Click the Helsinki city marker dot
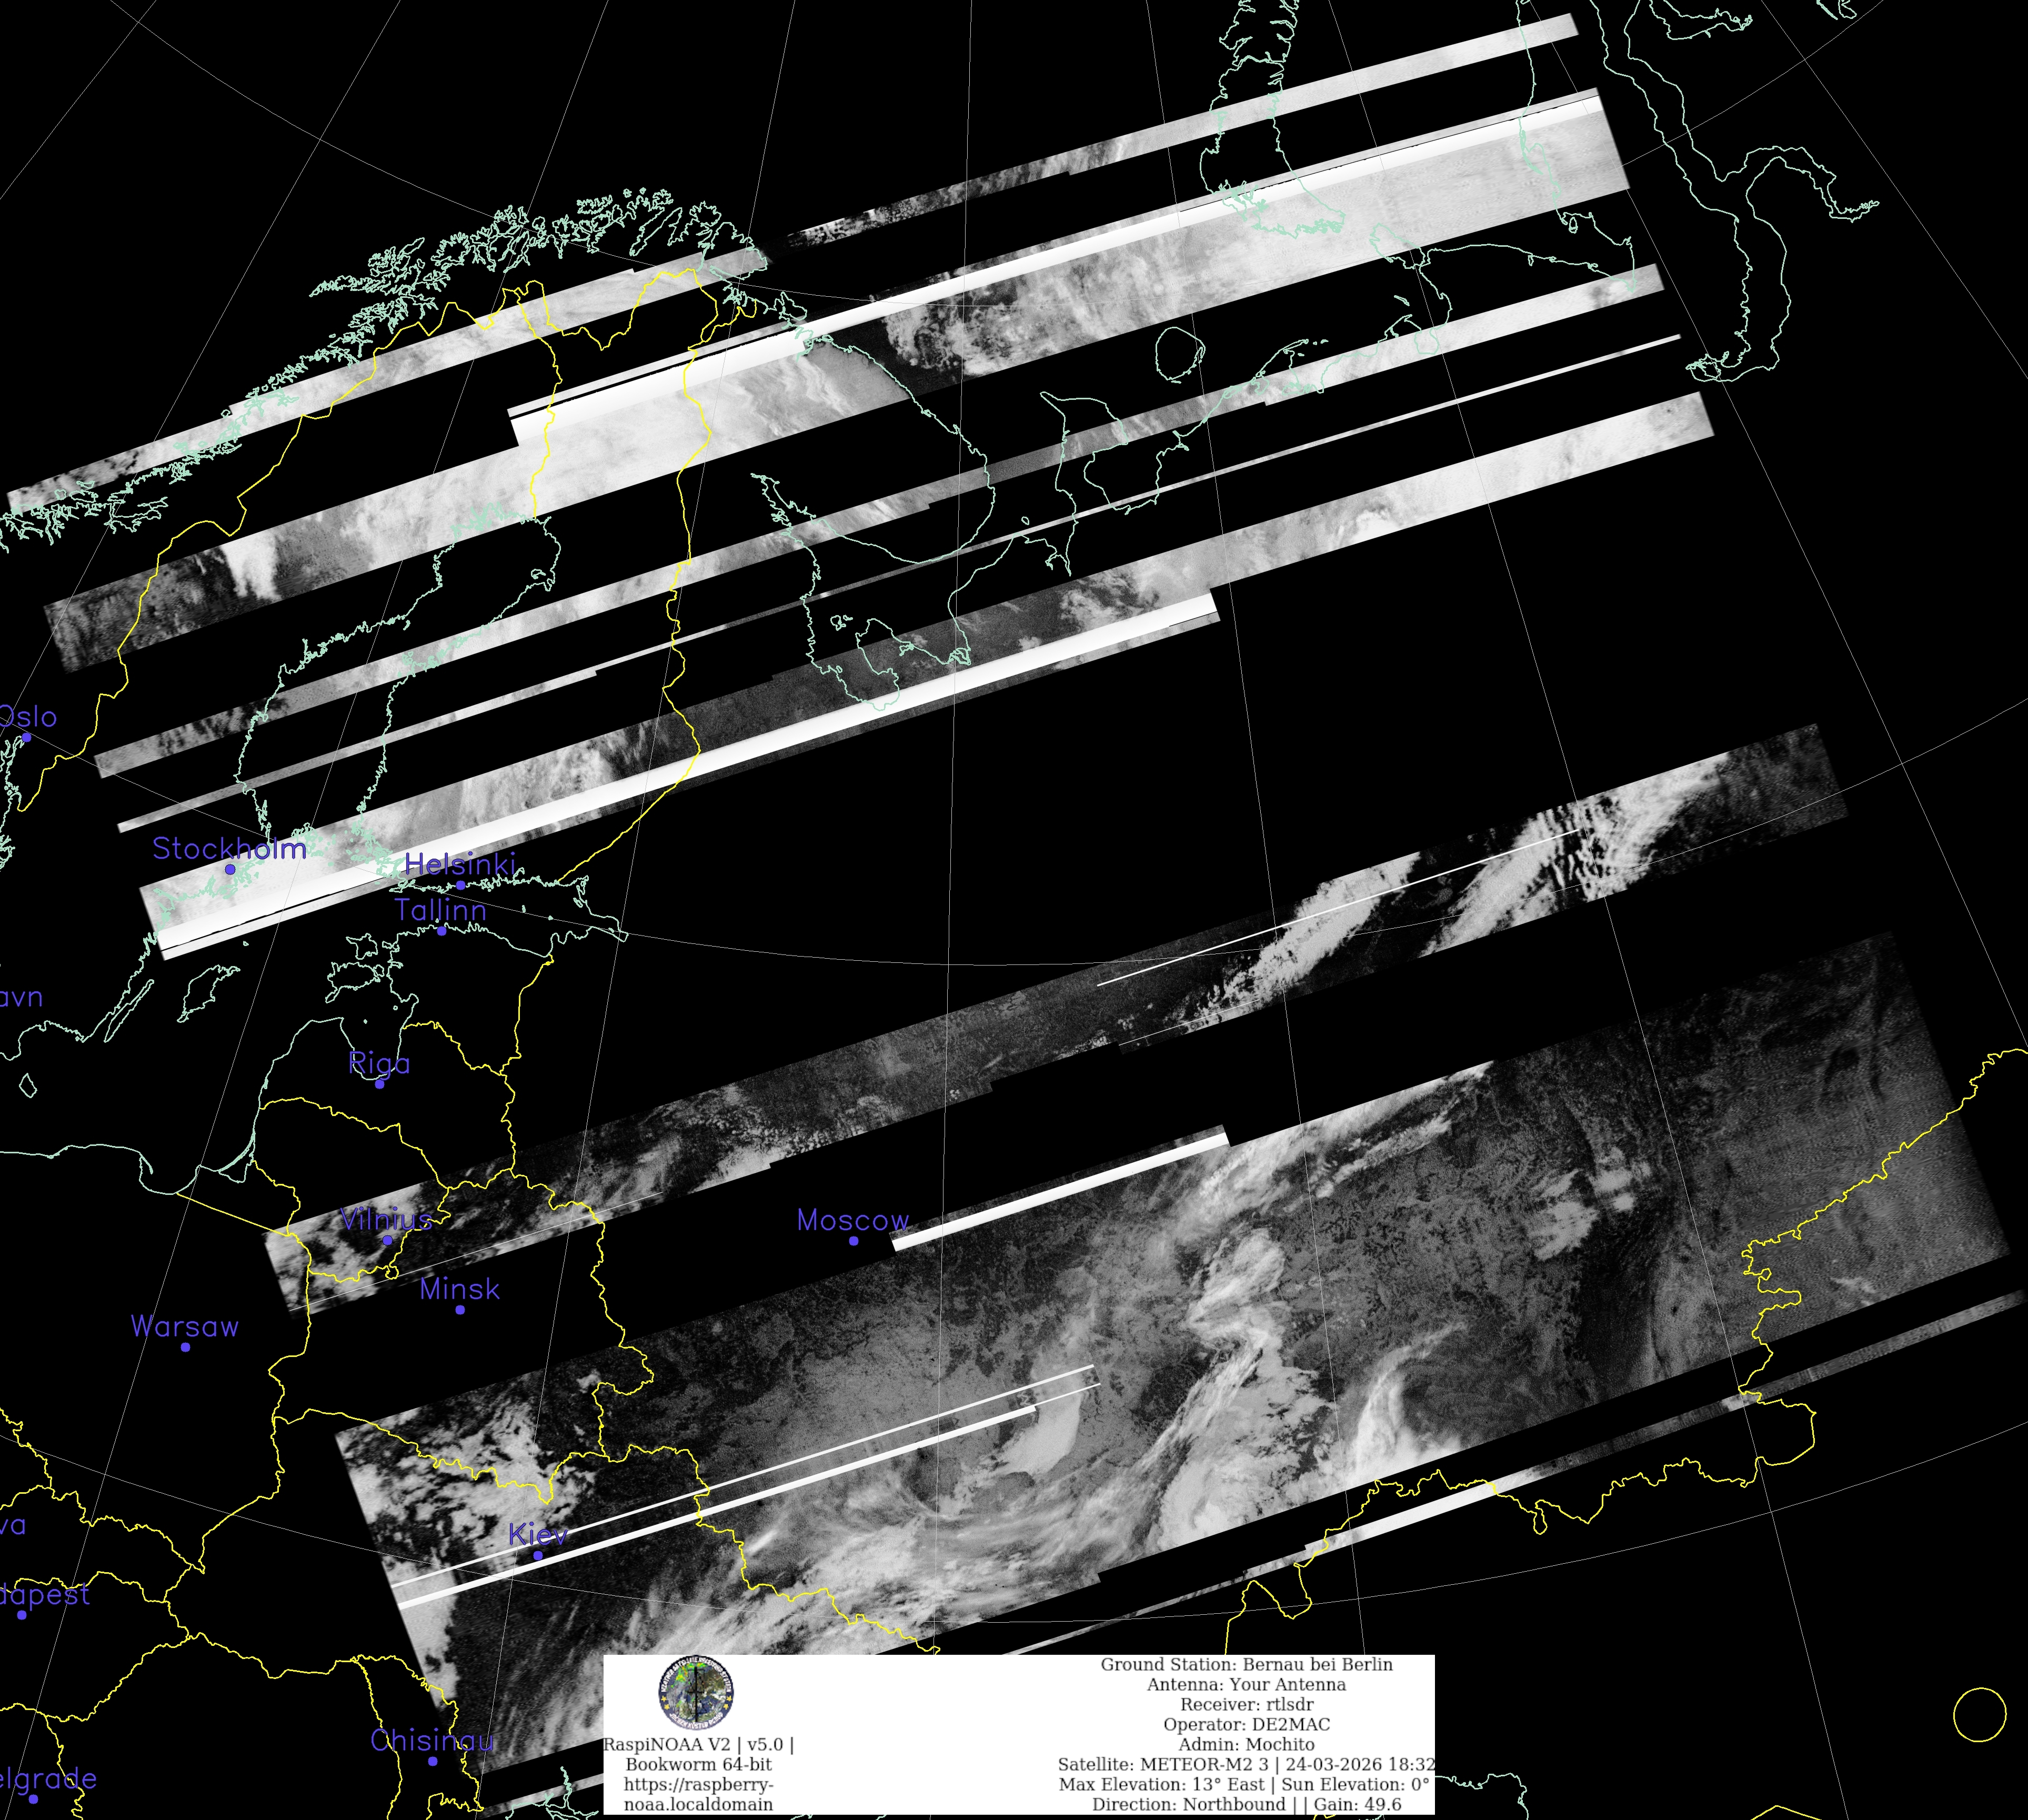2028x1820 pixels. (460, 885)
